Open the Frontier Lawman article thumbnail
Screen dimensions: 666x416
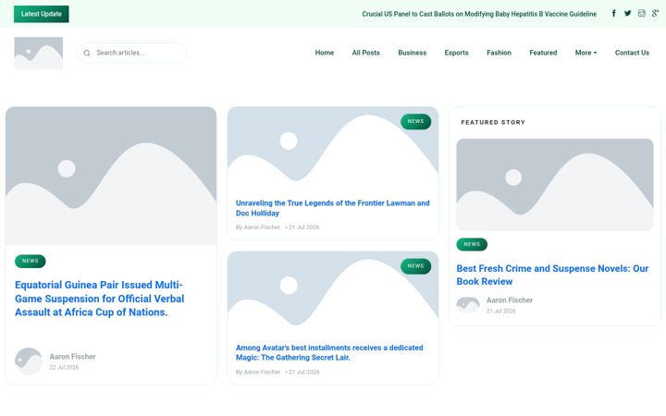click(x=333, y=149)
